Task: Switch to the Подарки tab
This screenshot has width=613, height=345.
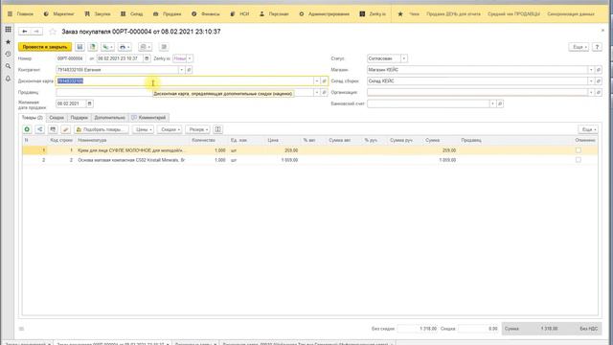Action: pos(79,117)
